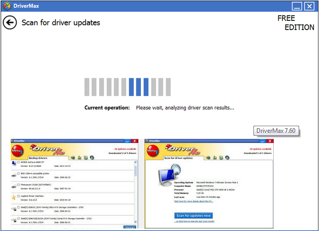319x231 pixels.
Task: Click the scanning progress bar
Action: 128,87
